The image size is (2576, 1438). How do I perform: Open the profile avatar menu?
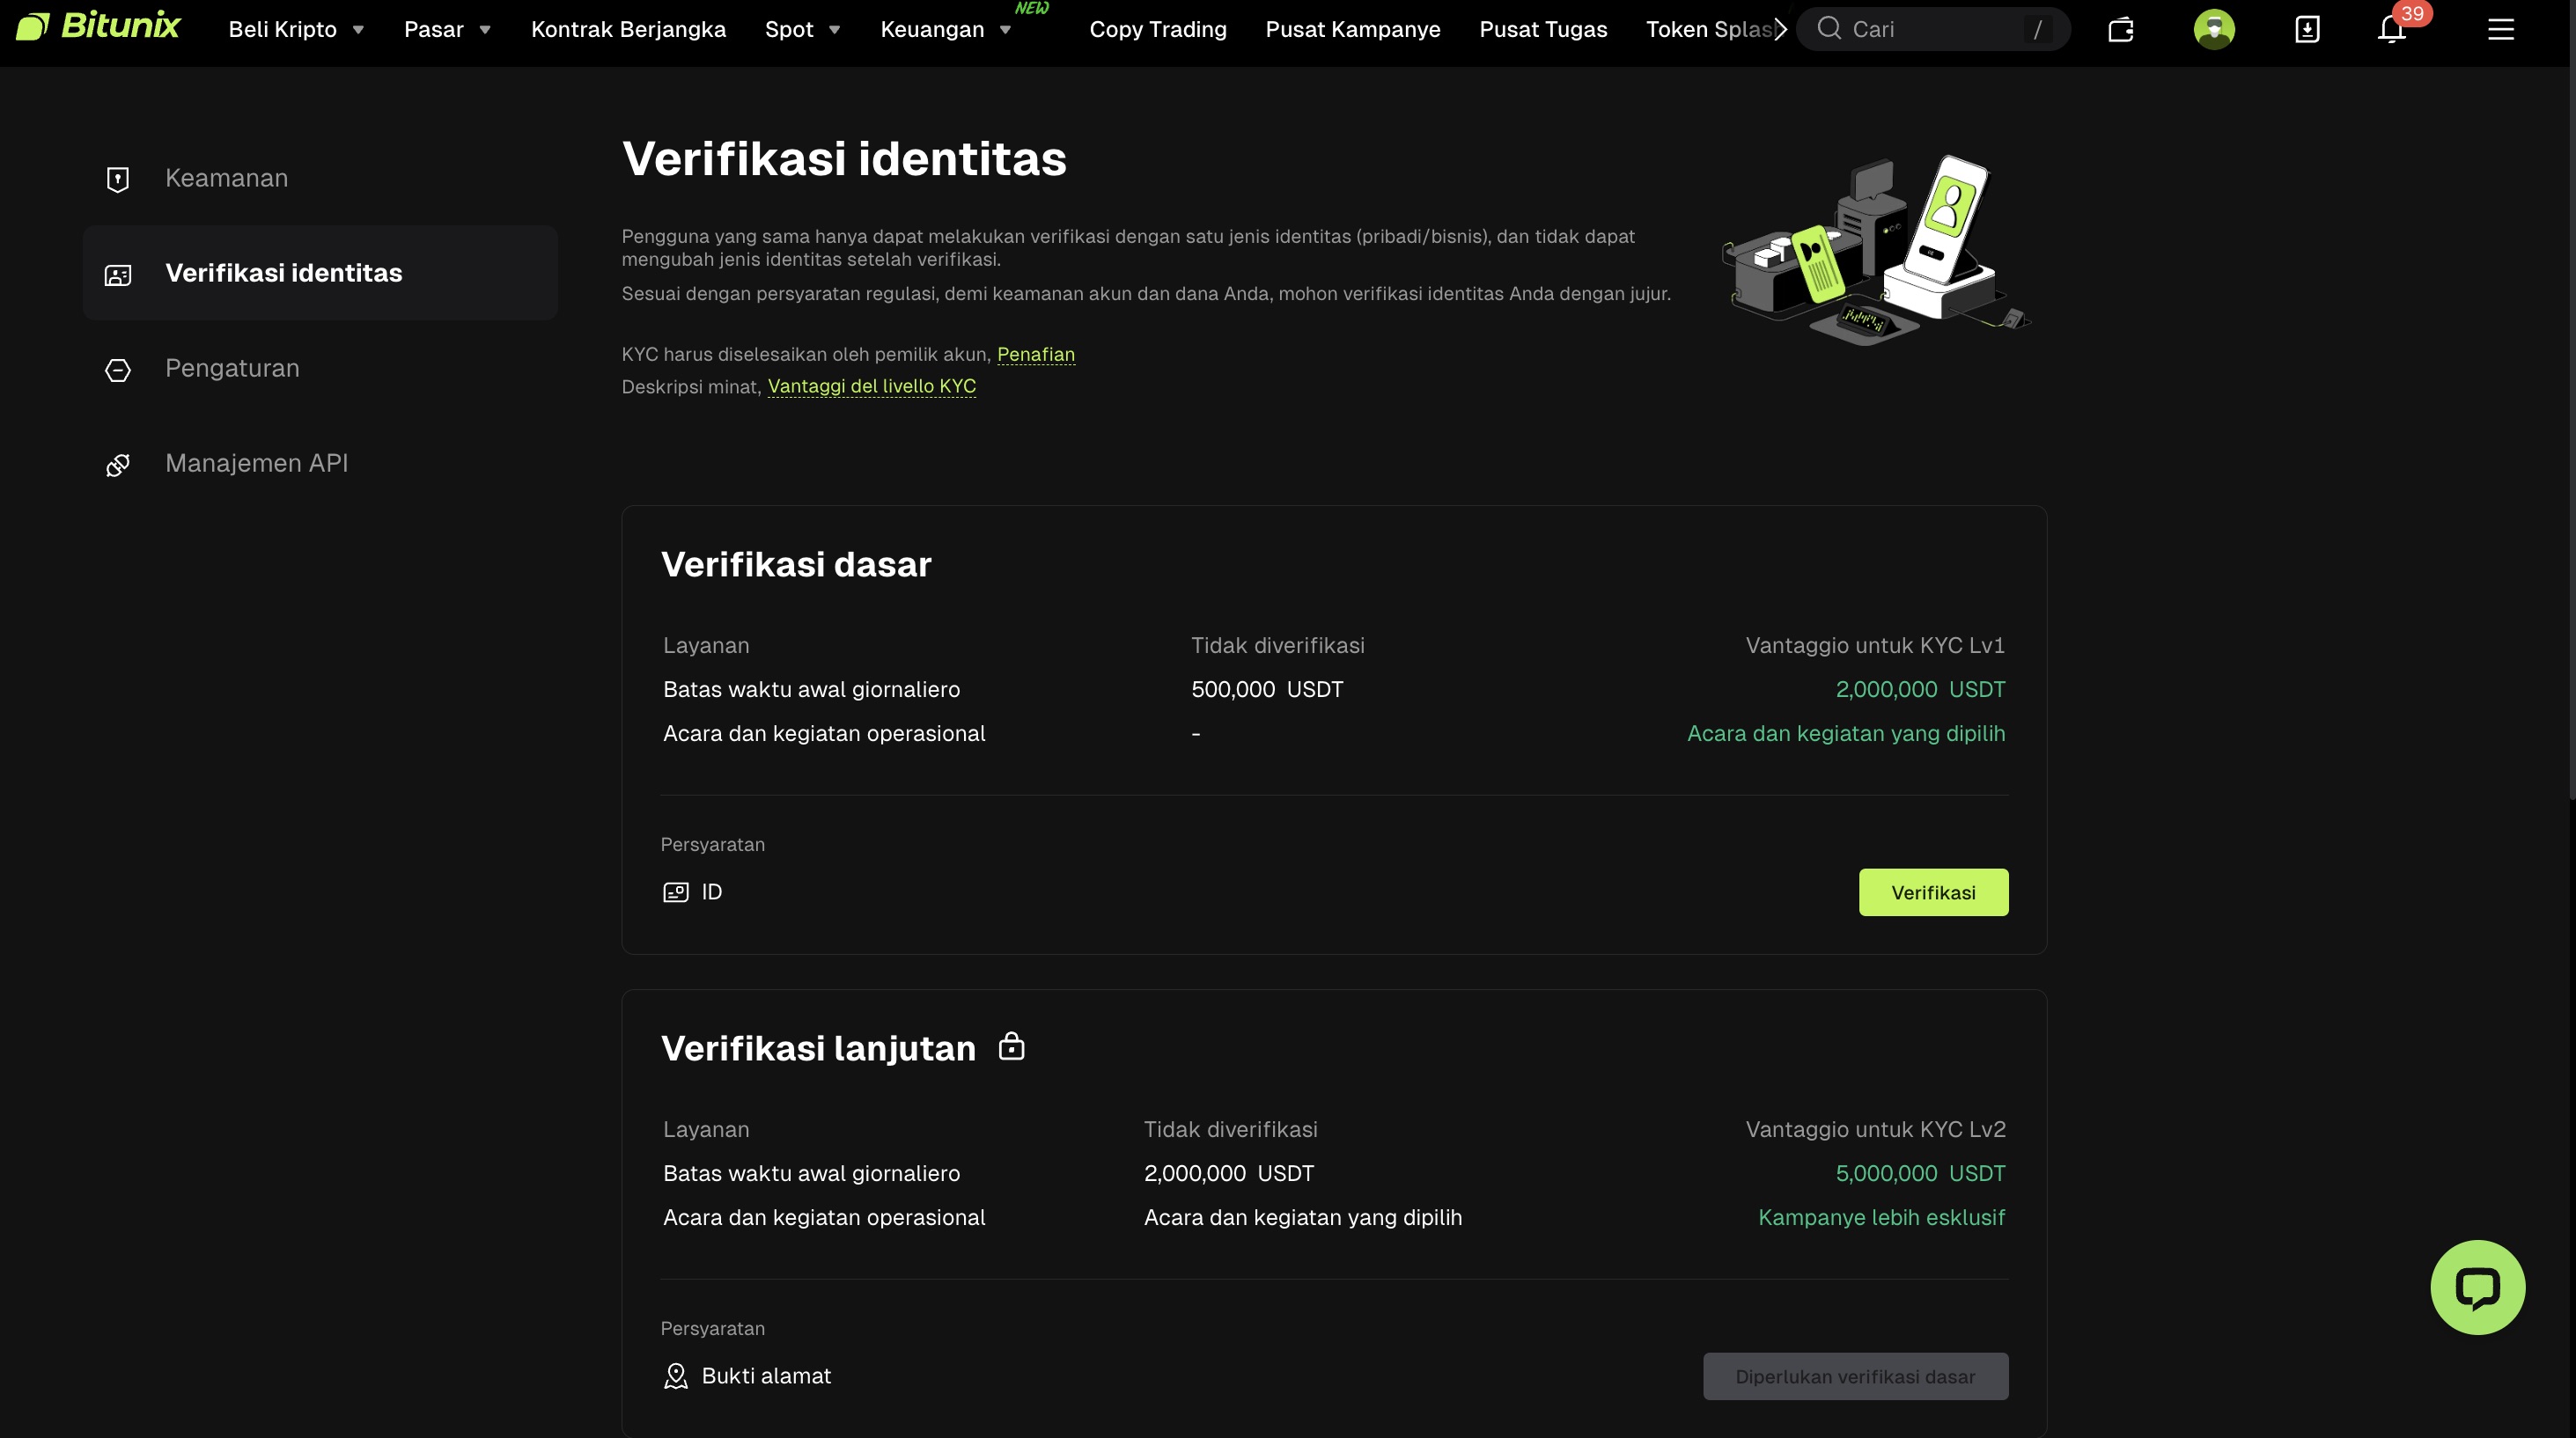pyautogui.click(x=2214, y=29)
